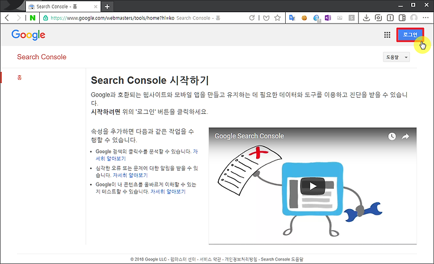Open 웹마스터 센터 footer link
Screen dimensions: 434x264
[183, 259]
